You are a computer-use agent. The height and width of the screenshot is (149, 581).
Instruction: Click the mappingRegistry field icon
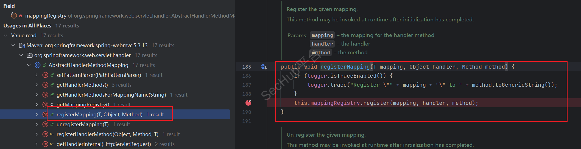point(13,16)
